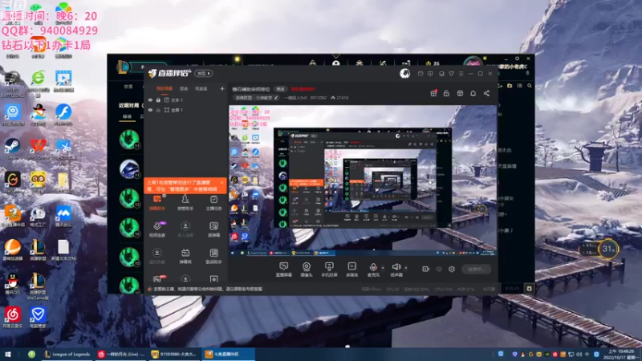642x361 pixels.
Task: Open League client bug report icon
Action: pos(529,289)
